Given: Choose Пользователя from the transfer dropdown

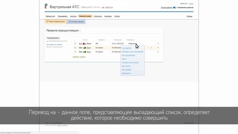Looking at the screenshot, I should pyautogui.click(x=126, y=48).
